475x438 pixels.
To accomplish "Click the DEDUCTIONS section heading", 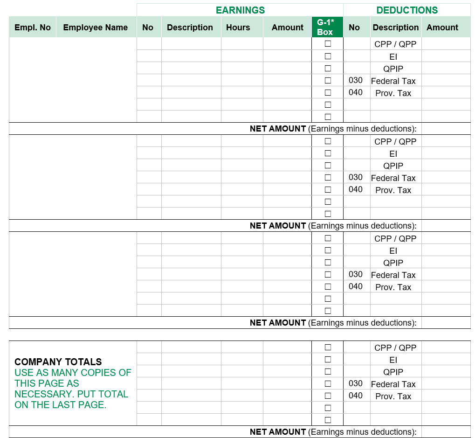I will pos(407,10).
